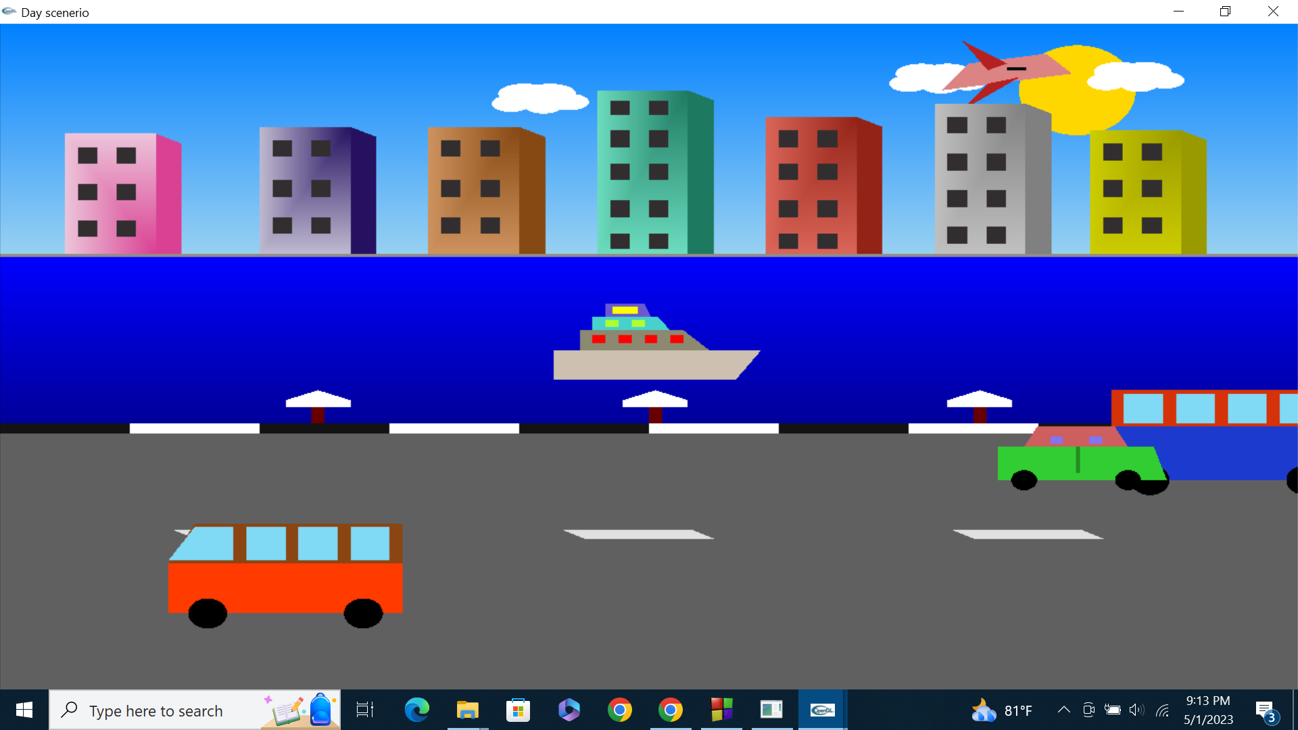This screenshot has height=730, width=1298.
Task: Click the Day scenerio title bar text
Action: click(x=55, y=12)
